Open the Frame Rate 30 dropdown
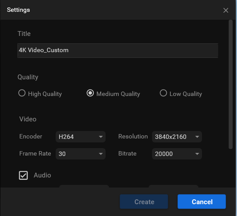The image size is (237, 216). (x=81, y=154)
